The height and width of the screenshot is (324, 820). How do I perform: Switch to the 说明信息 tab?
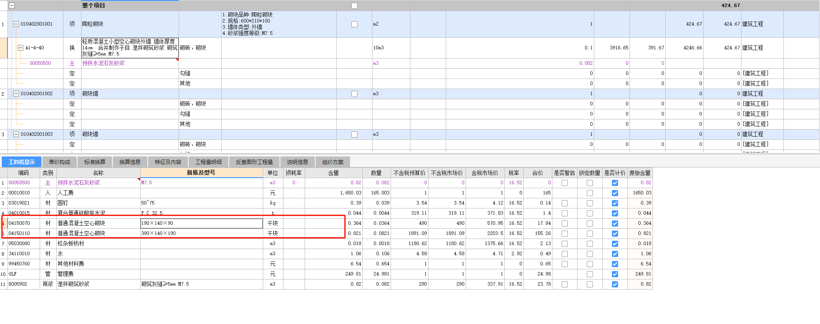click(x=298, y=162)
